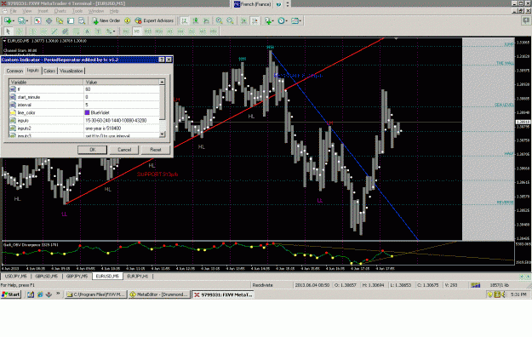The width and height of the screenshot is (532, 337).
Task: Click inputs list scroll down arrow
Action: tap(162, 134)
